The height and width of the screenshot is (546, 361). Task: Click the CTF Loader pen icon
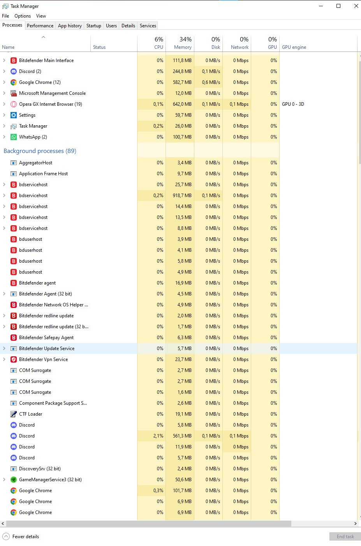coord(14,414)
